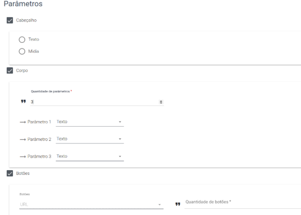Disable the Botões checkbox

(10, 173)
